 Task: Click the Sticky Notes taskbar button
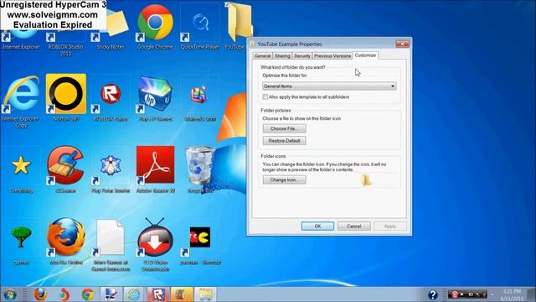[205, 294]
